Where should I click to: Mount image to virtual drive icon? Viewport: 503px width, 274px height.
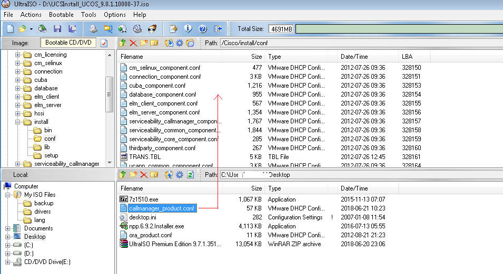pos(137,29)
